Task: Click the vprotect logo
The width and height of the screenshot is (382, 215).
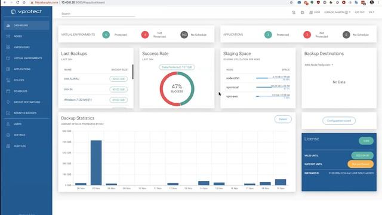Action: [x=26, y=12]
